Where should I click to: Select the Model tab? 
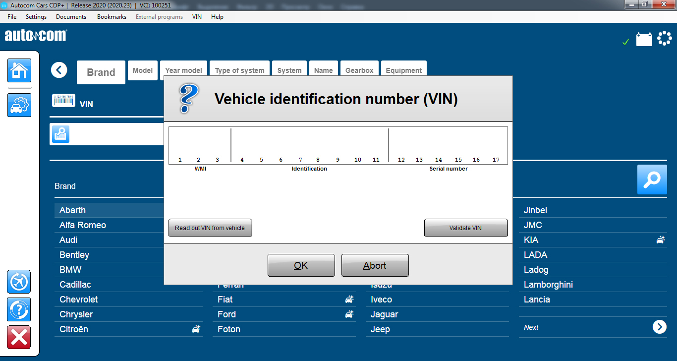(143, 70)
